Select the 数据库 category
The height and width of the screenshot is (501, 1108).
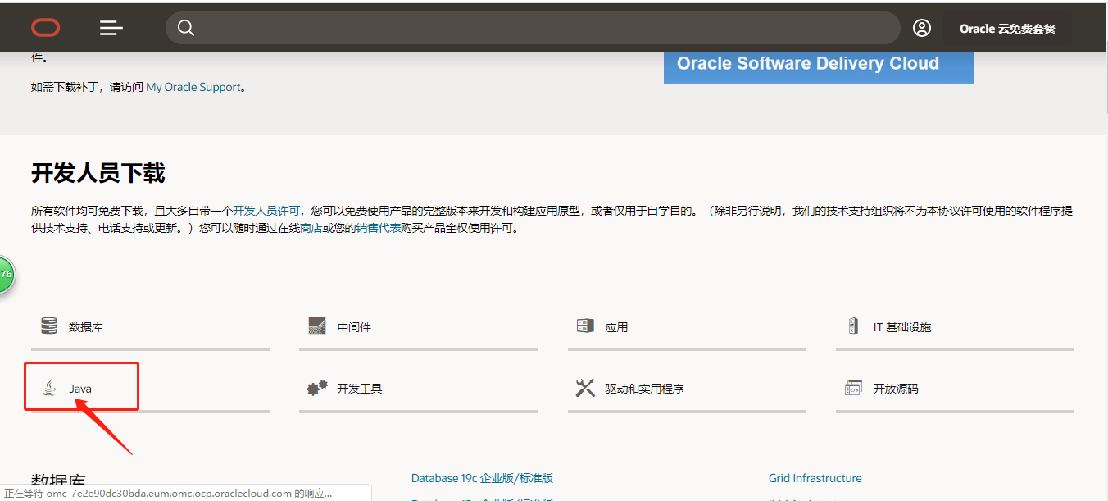85,327
